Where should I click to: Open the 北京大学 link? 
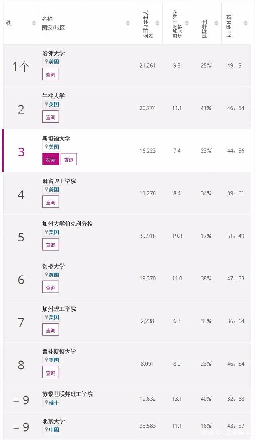(53, 421)
